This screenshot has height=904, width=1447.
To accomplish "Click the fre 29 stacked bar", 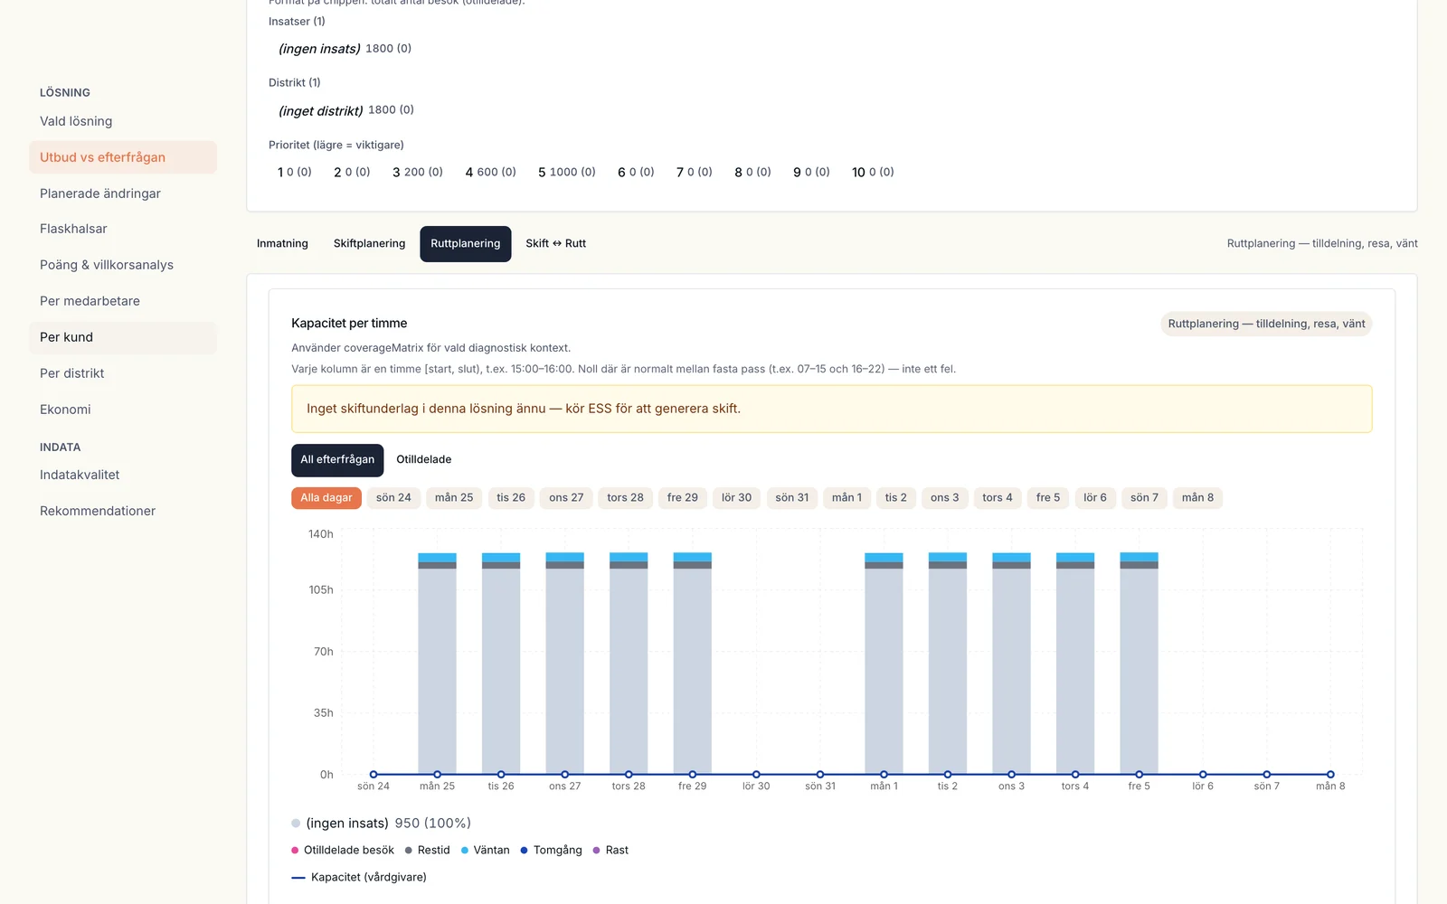I will click(x=693, y=664).
